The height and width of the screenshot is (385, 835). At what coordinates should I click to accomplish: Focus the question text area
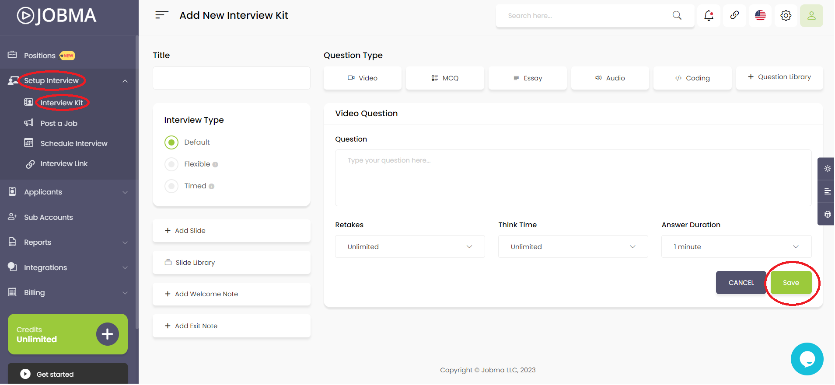(x=573, y=178)
